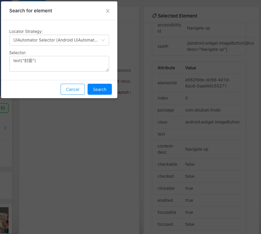Click the accessibility id value Navigate up
The image size is (261, 234).
(198, 28)
